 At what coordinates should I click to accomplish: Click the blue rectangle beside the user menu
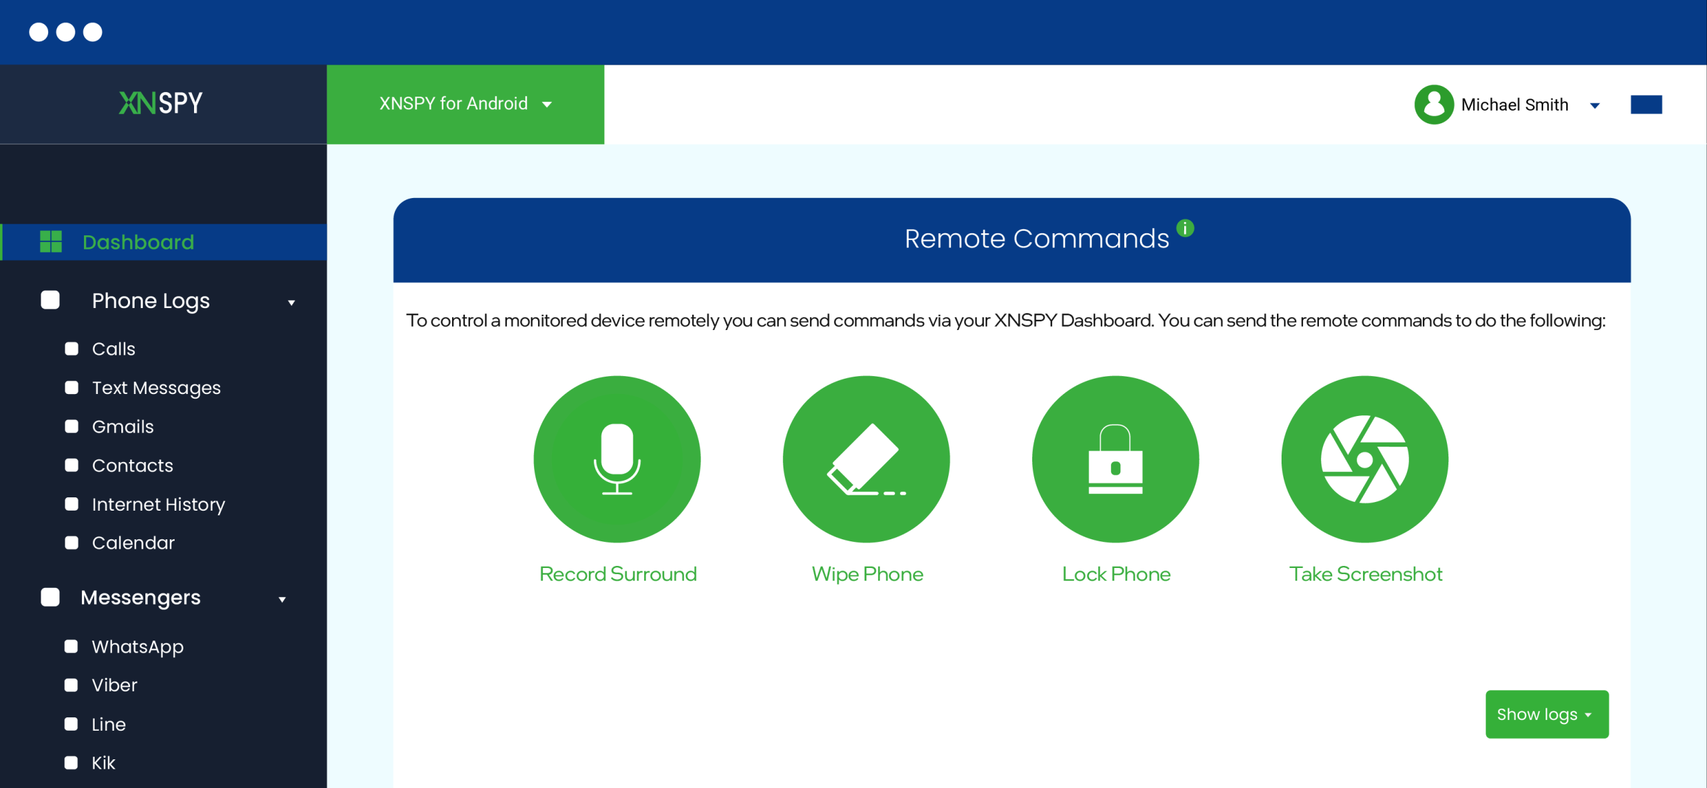1646,105
